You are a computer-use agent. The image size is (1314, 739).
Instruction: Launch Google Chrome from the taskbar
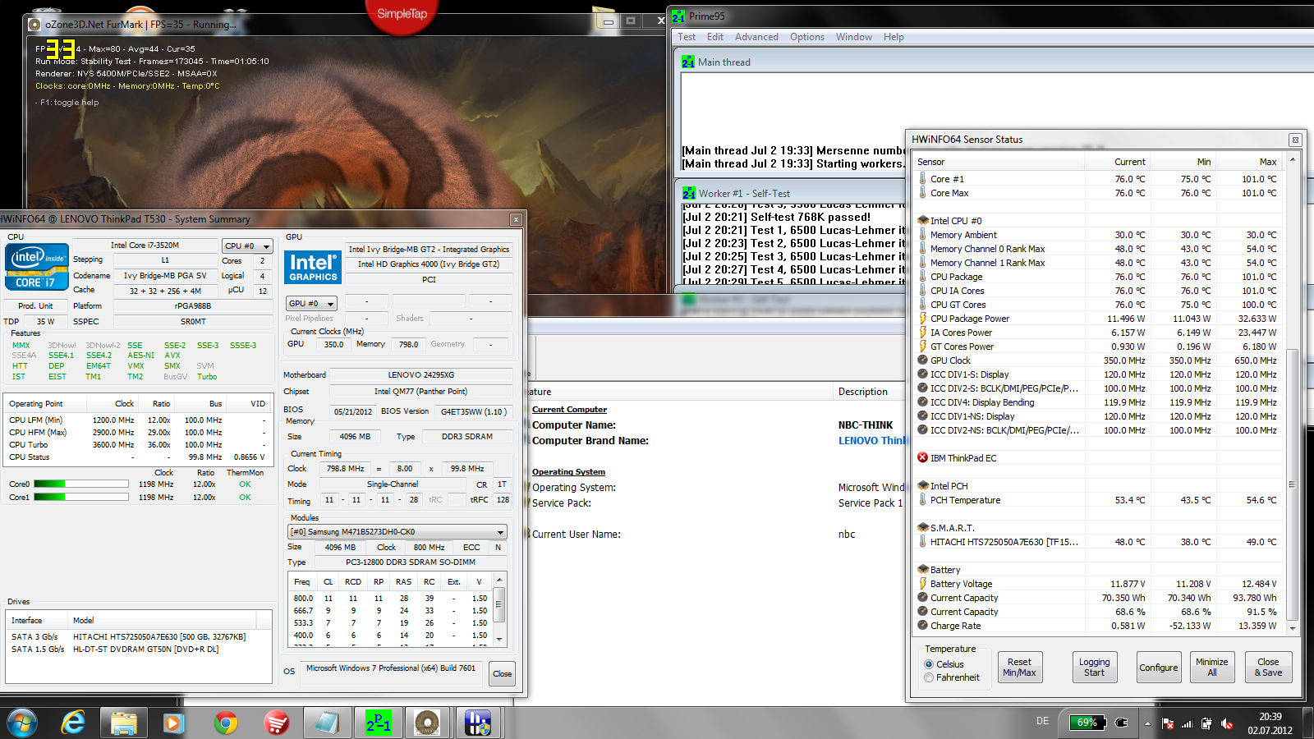click(225, 723)
